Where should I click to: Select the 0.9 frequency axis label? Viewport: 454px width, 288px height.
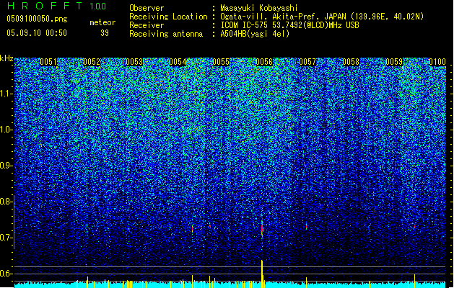(6, 166)
